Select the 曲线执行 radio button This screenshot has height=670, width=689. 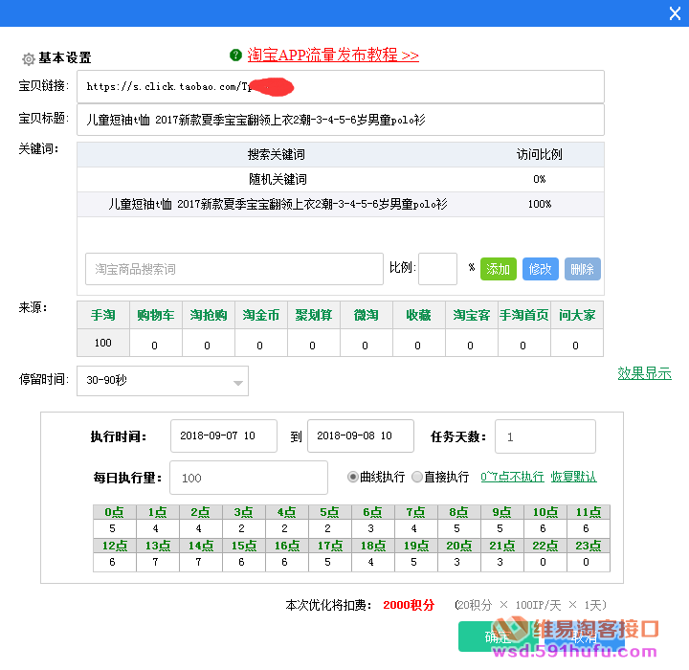point(353,477)
